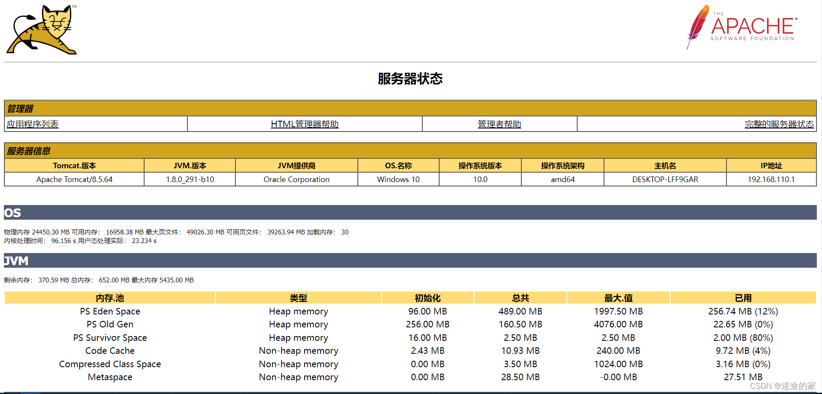This screenshot has width=822, height=394.
Task: Click the 1997.50 MB maximum value
Action: tap(618, 311)
